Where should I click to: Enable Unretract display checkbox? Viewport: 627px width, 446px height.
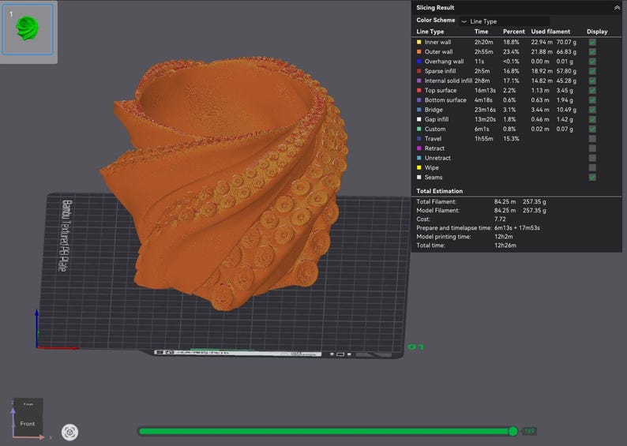click(592, 158)
